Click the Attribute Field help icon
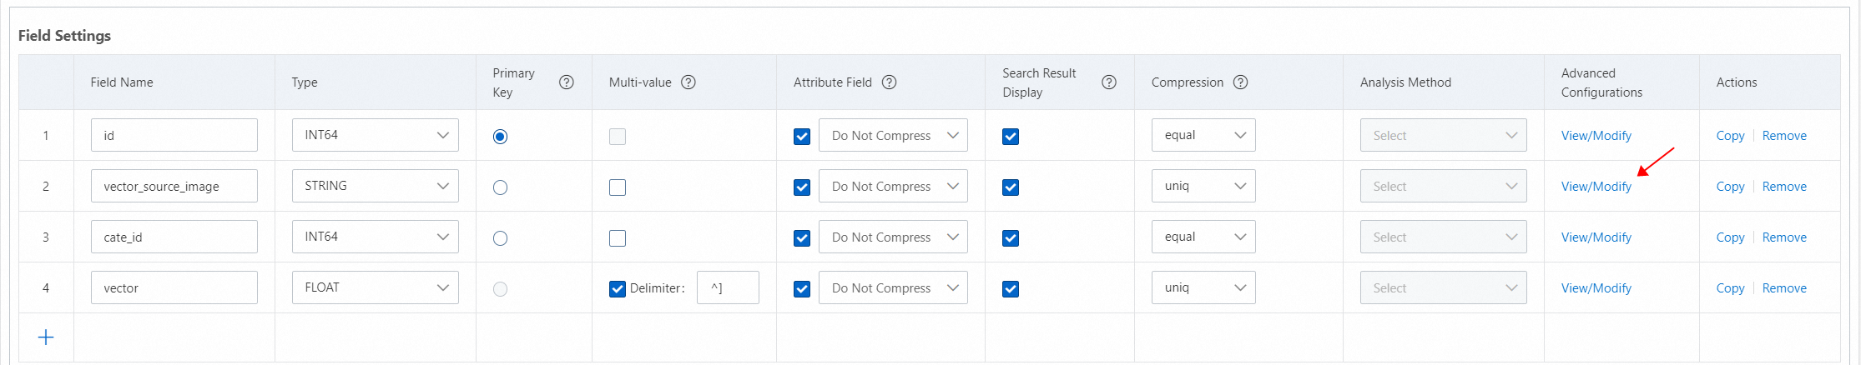This screenshot has width=1861, height=365. point(890,82)
